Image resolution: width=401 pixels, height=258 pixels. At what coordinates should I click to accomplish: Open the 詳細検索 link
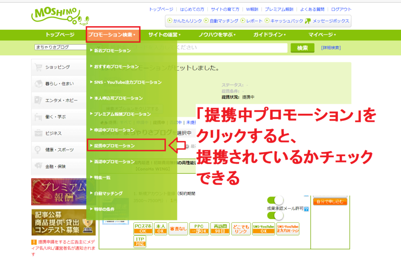[331, 48]
